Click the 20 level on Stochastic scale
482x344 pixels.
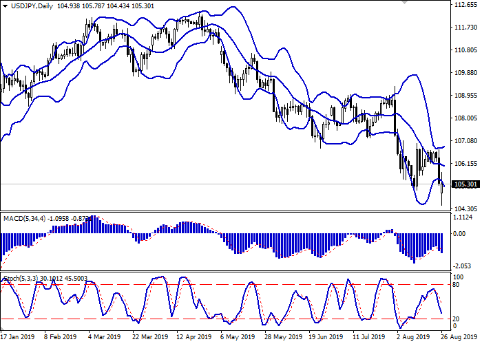pyautogui.click(x=456, y=319)
